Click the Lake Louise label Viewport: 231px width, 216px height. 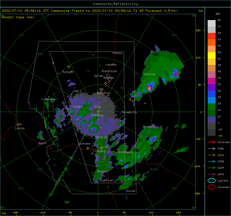coord(20,126)
